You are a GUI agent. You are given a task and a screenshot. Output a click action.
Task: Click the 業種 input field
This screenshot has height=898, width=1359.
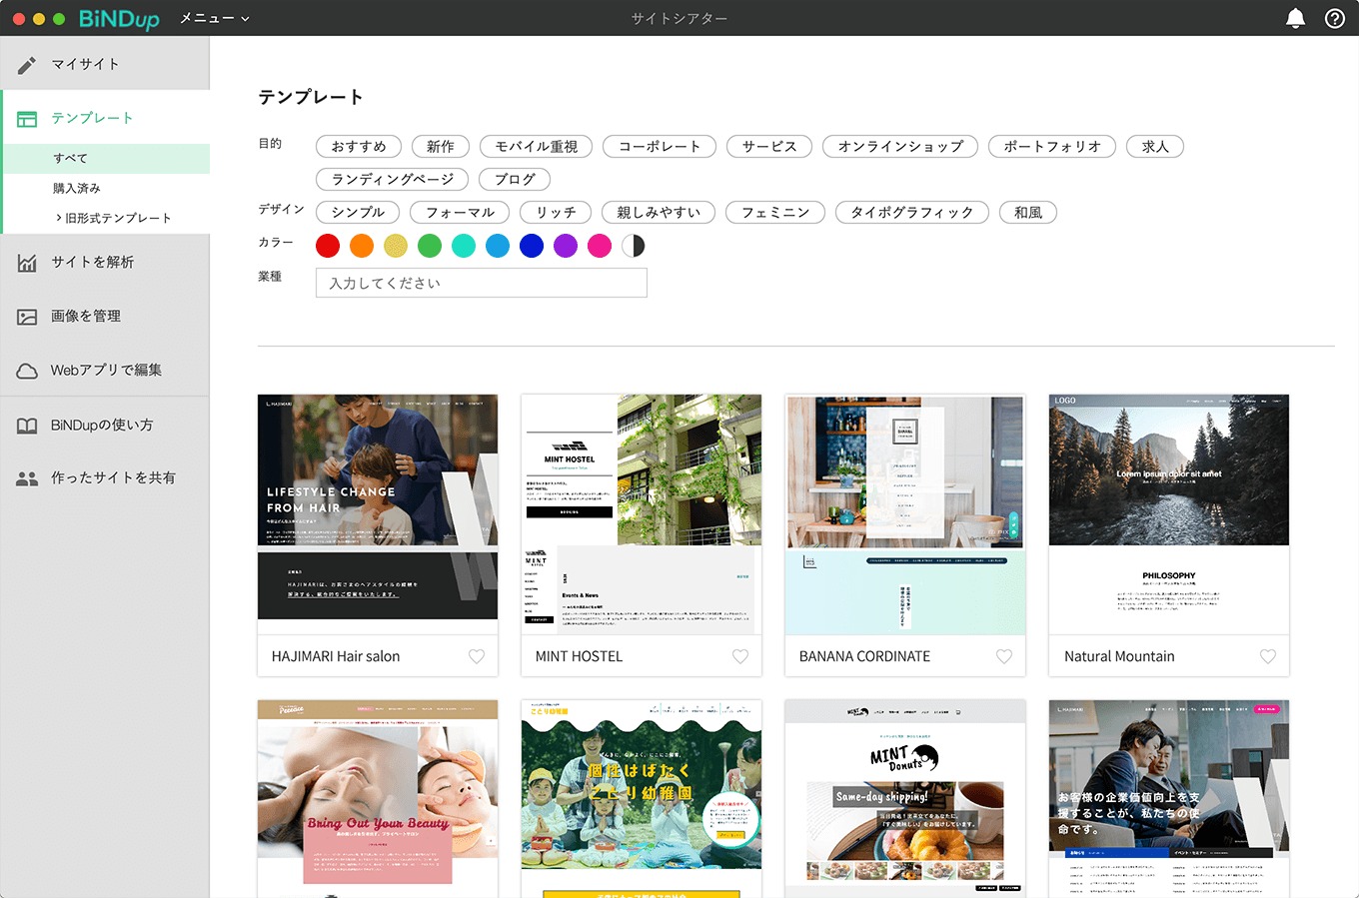[x=481, y=283]
